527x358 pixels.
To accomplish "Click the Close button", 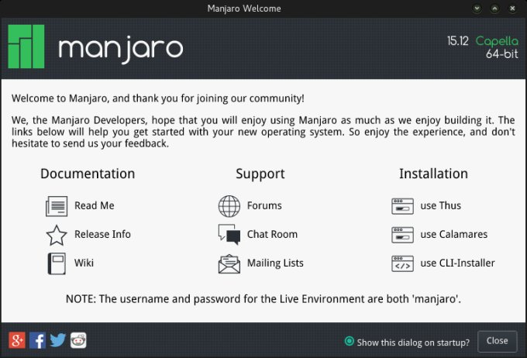I will (497, 341).
